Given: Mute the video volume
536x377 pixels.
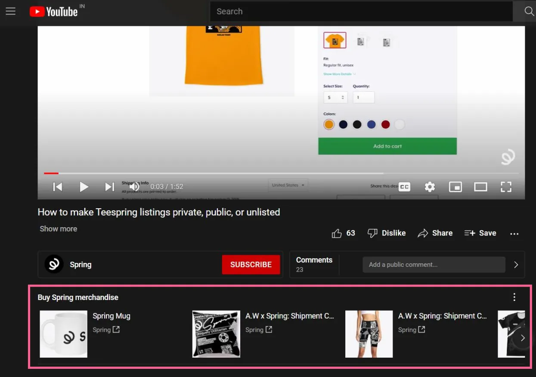Looking at the screenshot, I should point(135,187).
